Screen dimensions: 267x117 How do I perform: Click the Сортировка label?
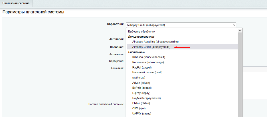click(116, 61)
